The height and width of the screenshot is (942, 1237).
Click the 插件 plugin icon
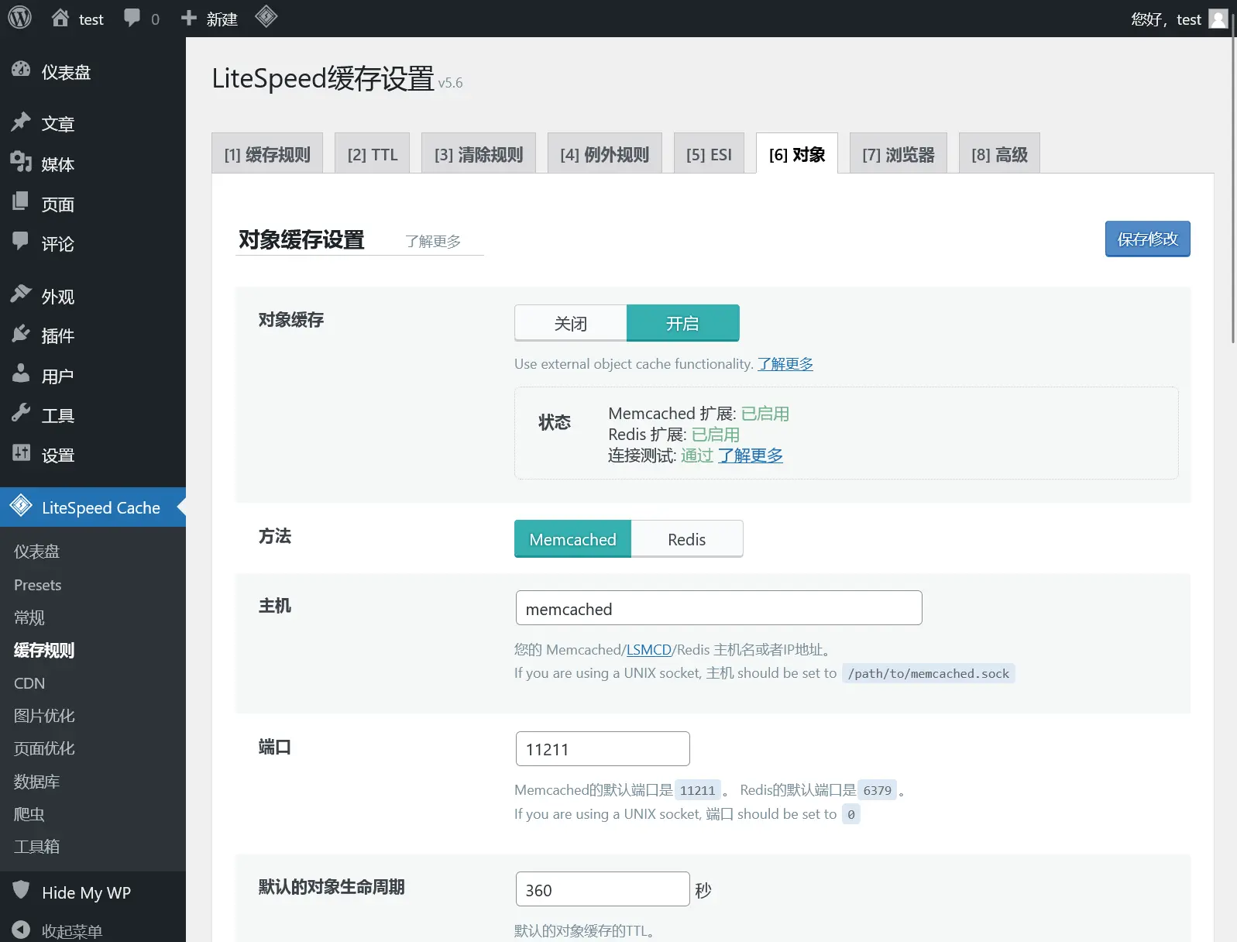(x=21, y=334)
